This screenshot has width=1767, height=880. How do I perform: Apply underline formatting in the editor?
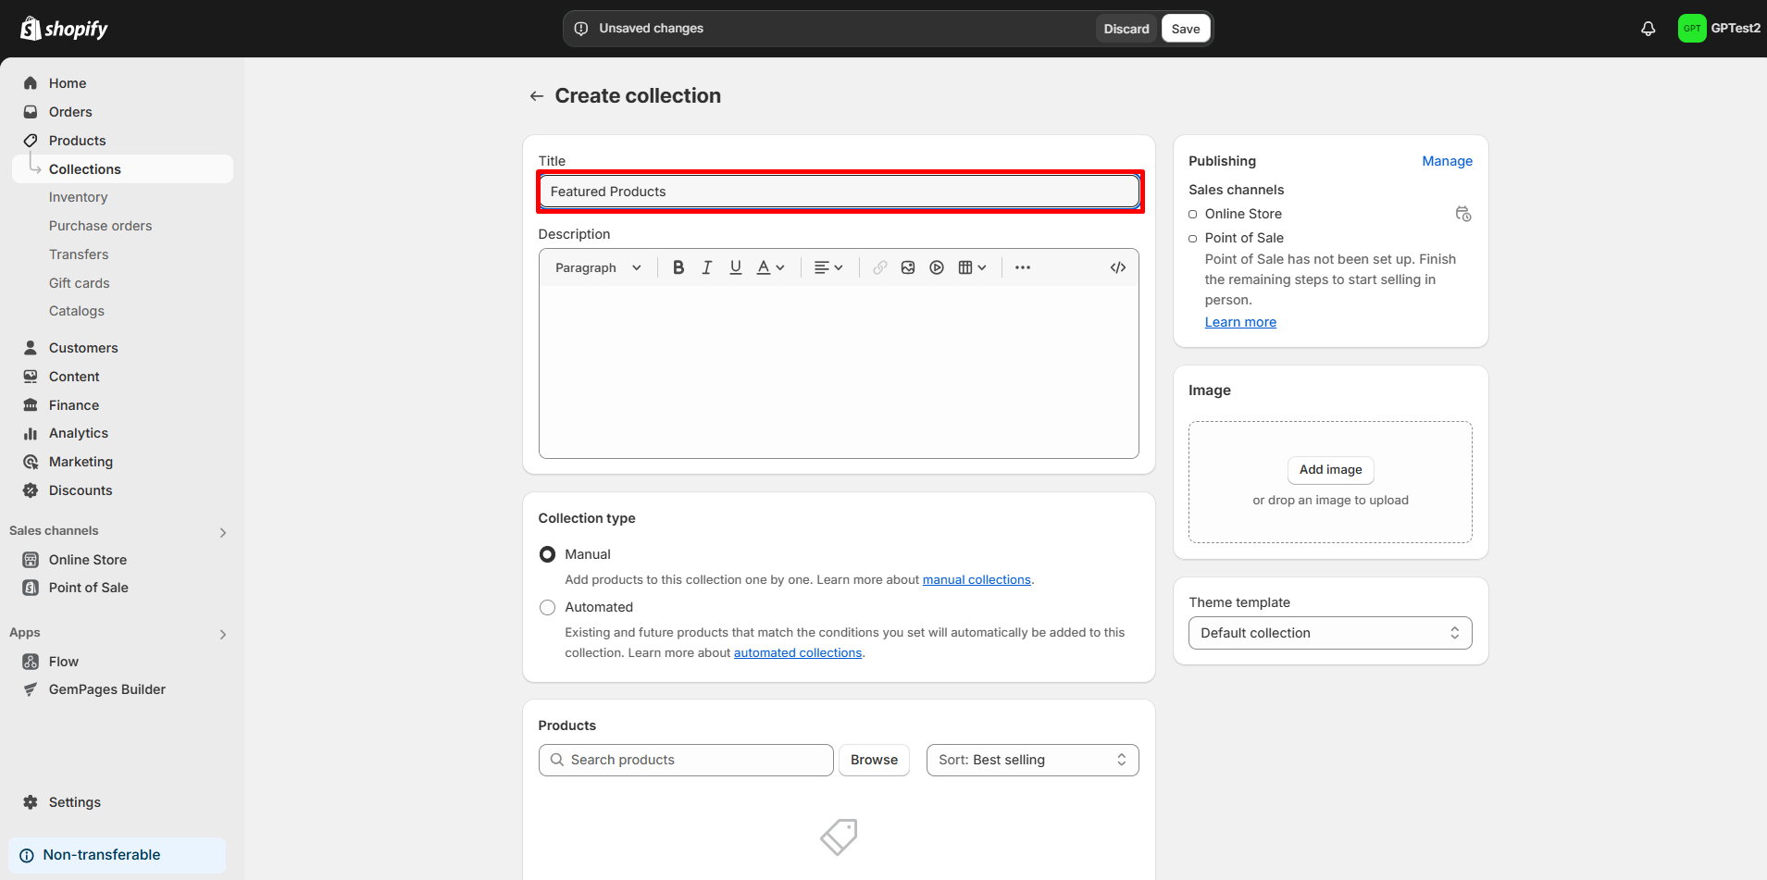735,266
